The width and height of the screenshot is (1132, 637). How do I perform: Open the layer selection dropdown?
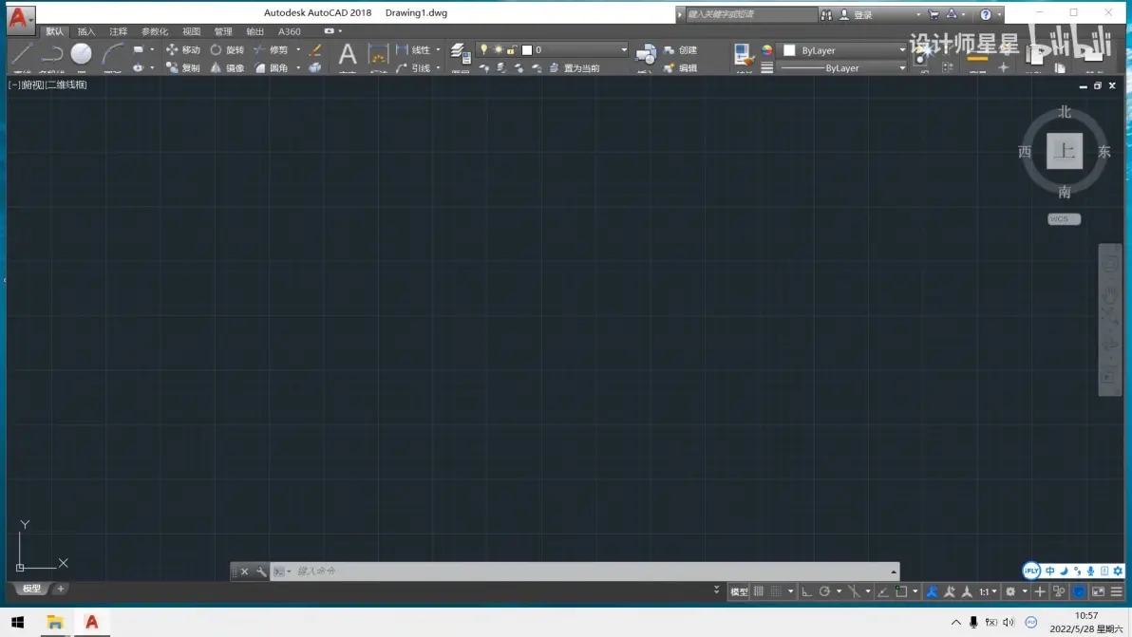(x=623, y=50)
